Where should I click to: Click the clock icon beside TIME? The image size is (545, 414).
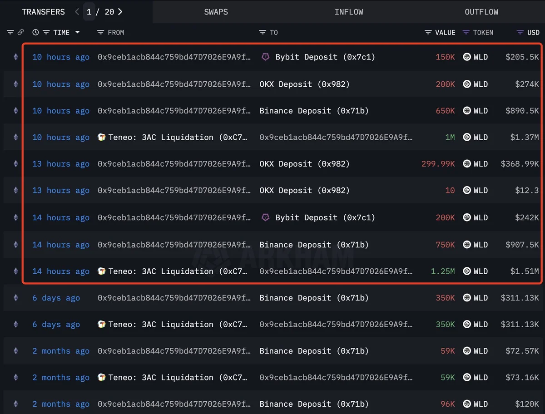(36, 32)
